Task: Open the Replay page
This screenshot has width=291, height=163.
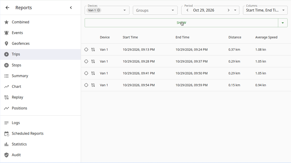Action: pos(40,97)
